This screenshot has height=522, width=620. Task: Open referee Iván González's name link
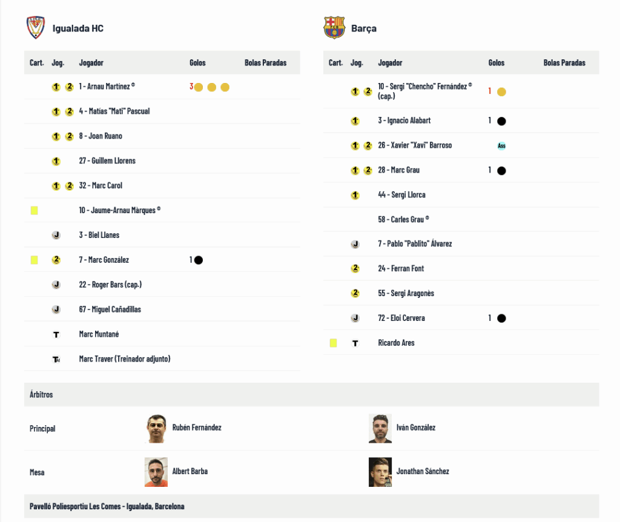tap(415, 428)
